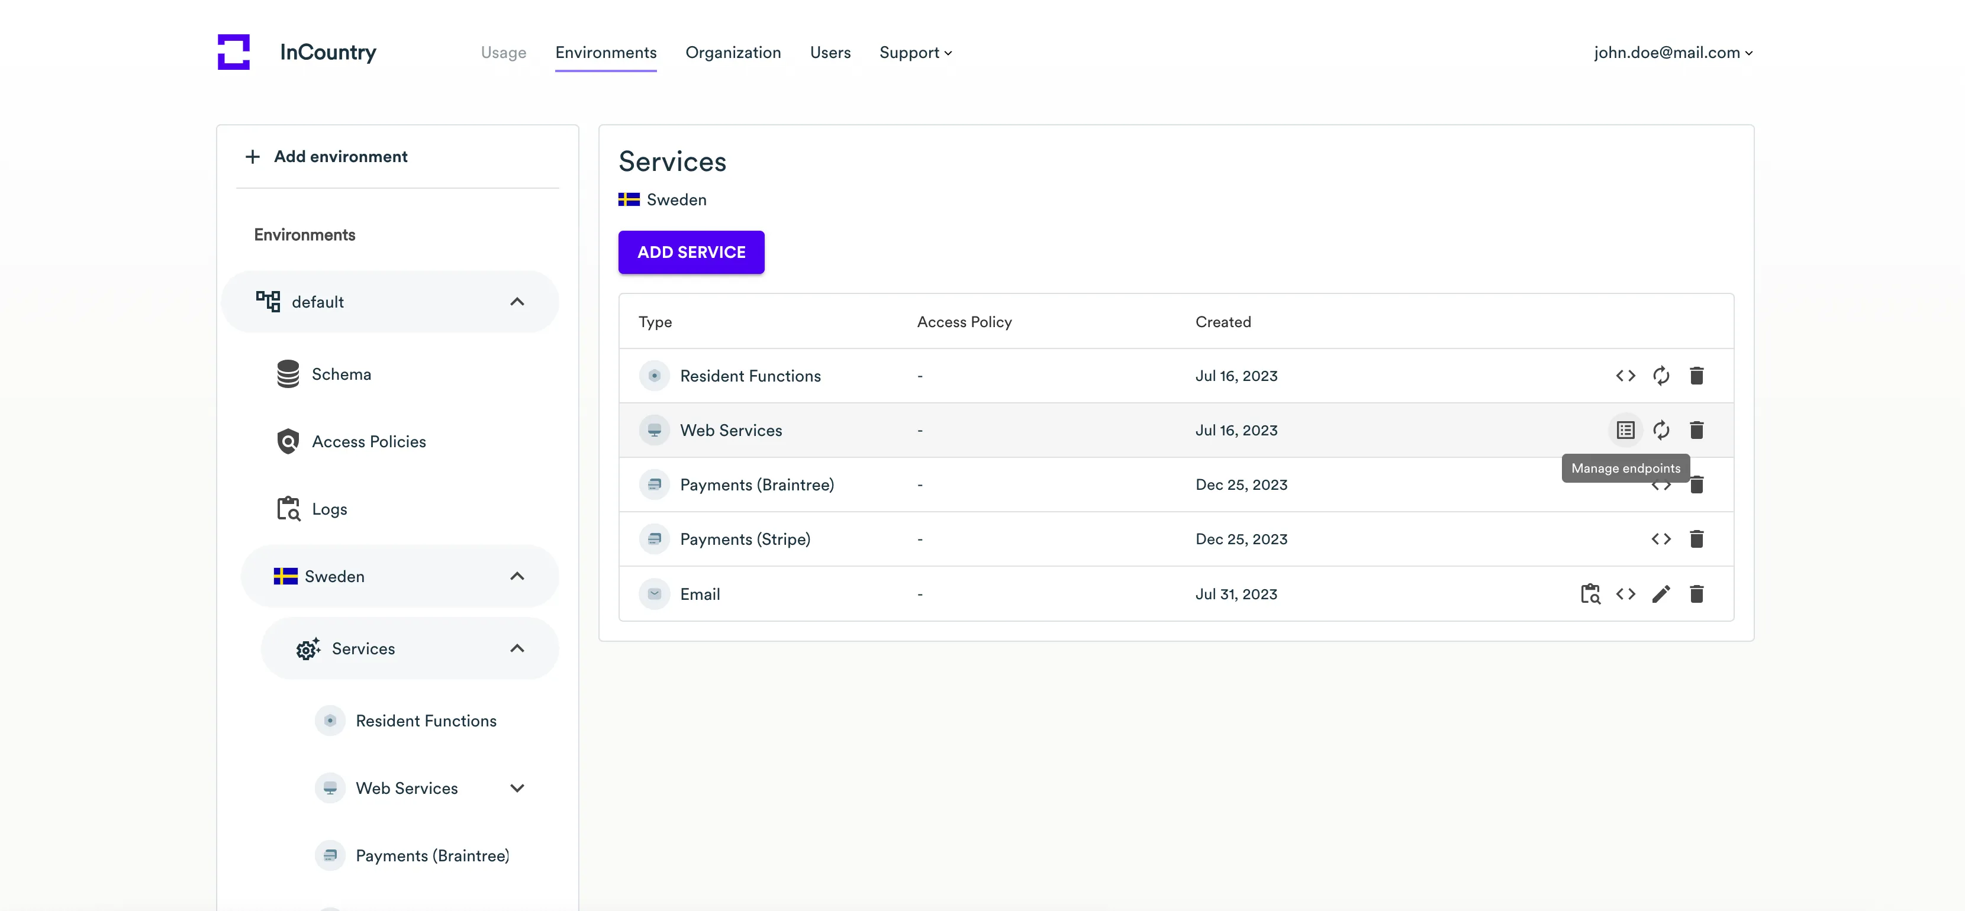1965x911 pixels.
Task: Open the john.doe@mail.com account dropdown
Action: pyautogui.click(x=1672, y=53)
